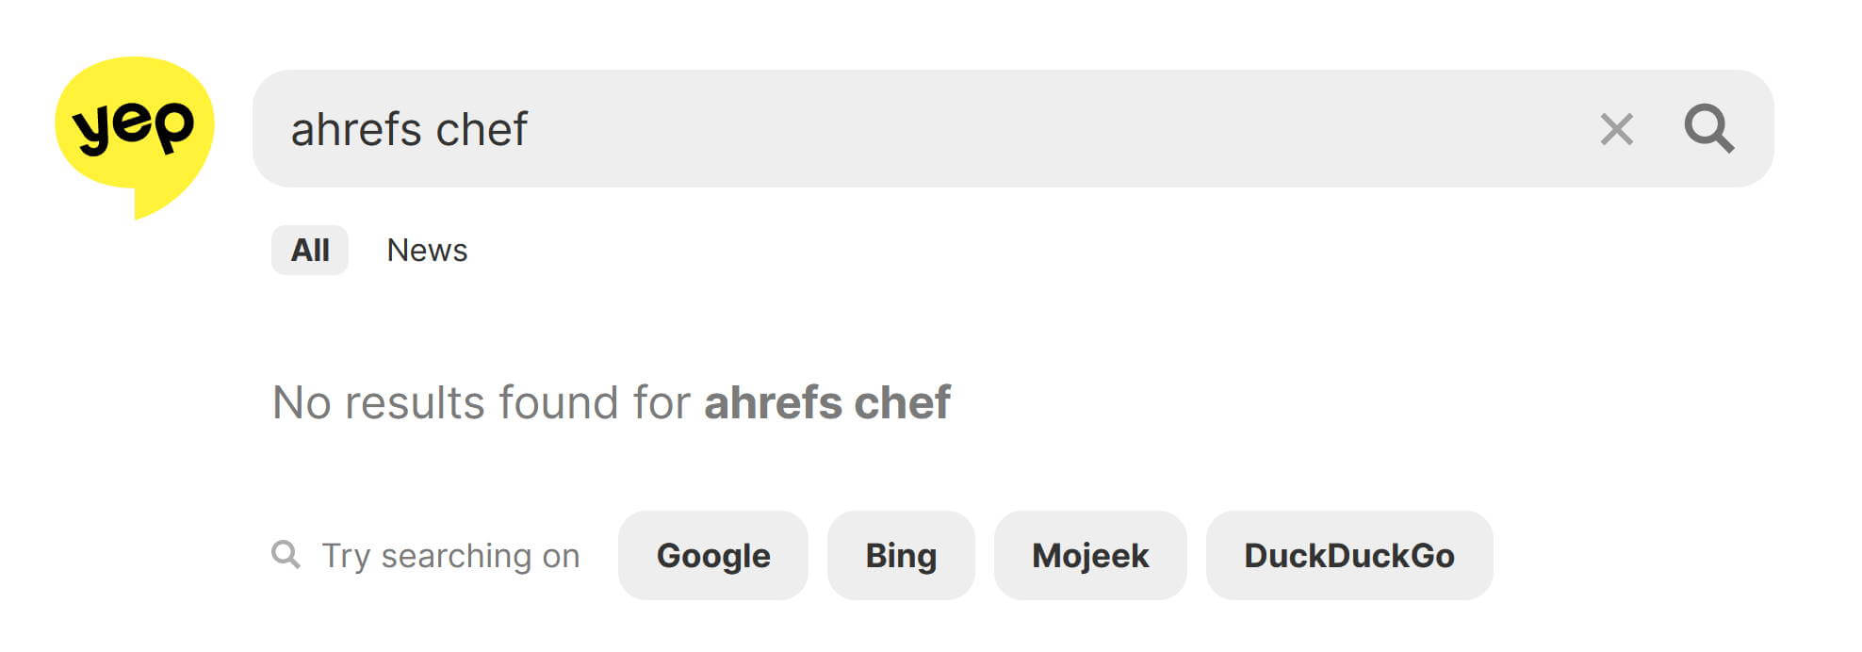This screenshot has height=652, width=1862.
Task: Focus the search input field
Action: 942,129
